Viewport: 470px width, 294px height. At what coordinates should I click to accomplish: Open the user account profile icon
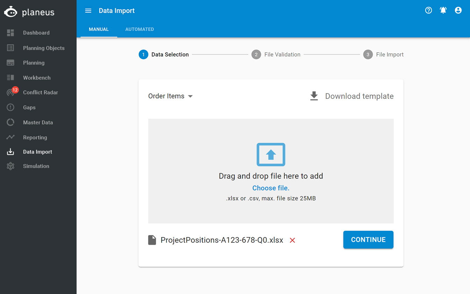(458, 10)
